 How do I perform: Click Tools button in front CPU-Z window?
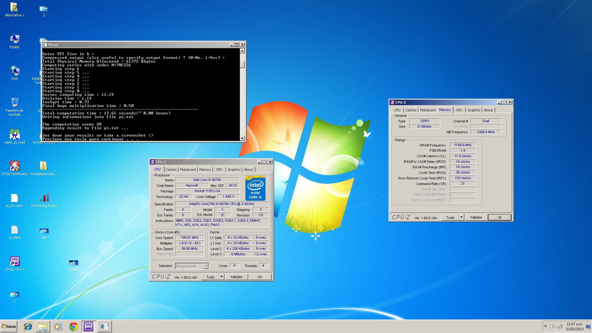coord(210,277)
